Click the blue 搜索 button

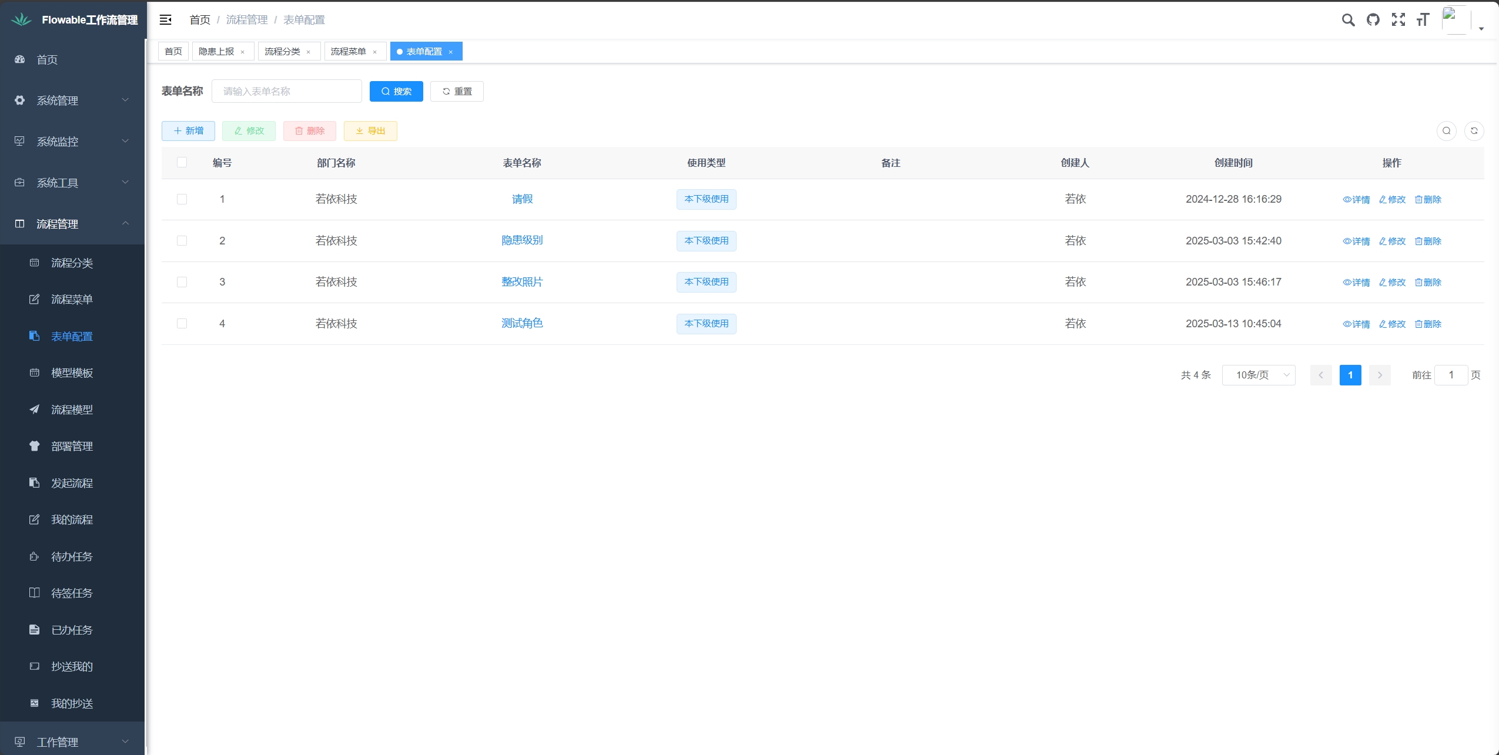(396, 92)
